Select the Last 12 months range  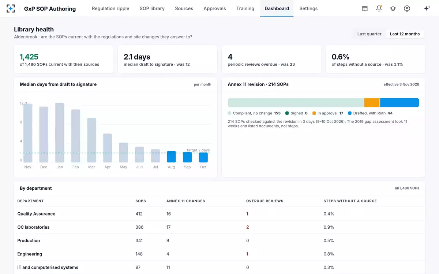(405, 34)
